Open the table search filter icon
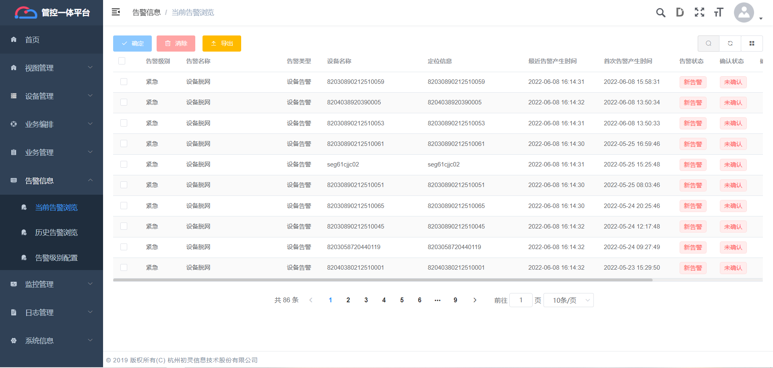This screenshot has width=773, height=368. pos(708,43)
